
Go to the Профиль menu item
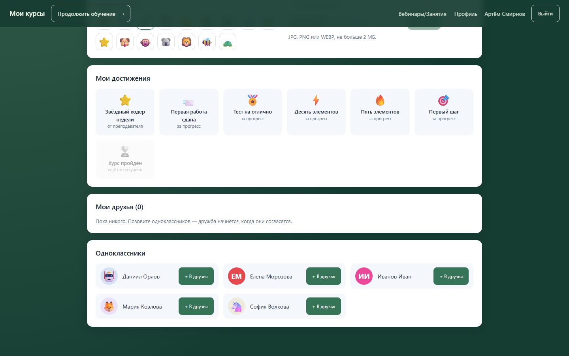(466, 14)
